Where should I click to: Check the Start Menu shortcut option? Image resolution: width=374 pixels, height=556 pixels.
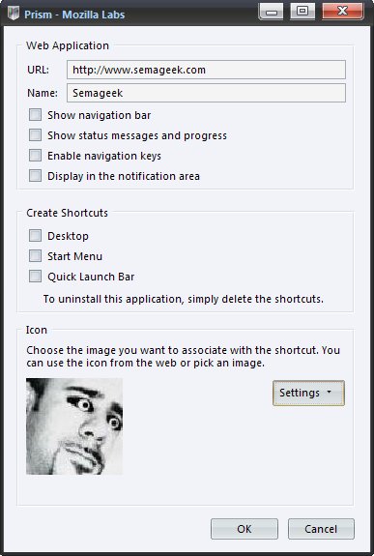pos(35,255)
